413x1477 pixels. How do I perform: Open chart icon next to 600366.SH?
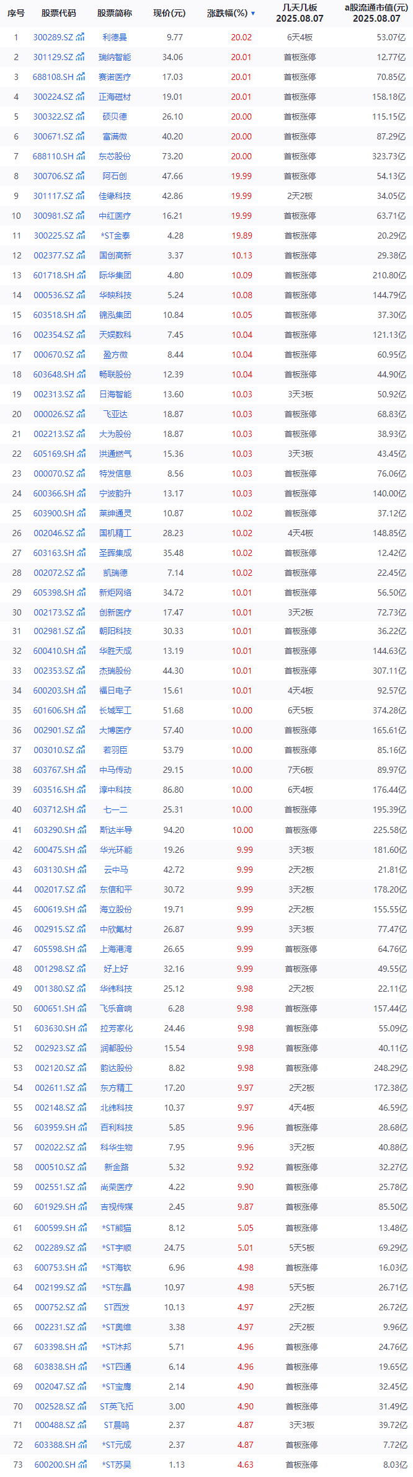pos(81,493)
